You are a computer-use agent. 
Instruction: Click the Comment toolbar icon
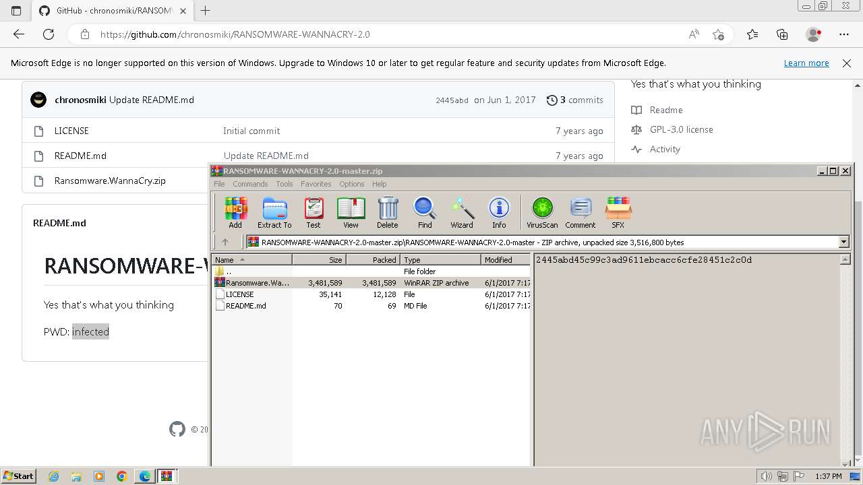(581, 213)
